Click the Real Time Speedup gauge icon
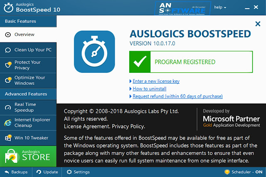 [x=8, y=108]
